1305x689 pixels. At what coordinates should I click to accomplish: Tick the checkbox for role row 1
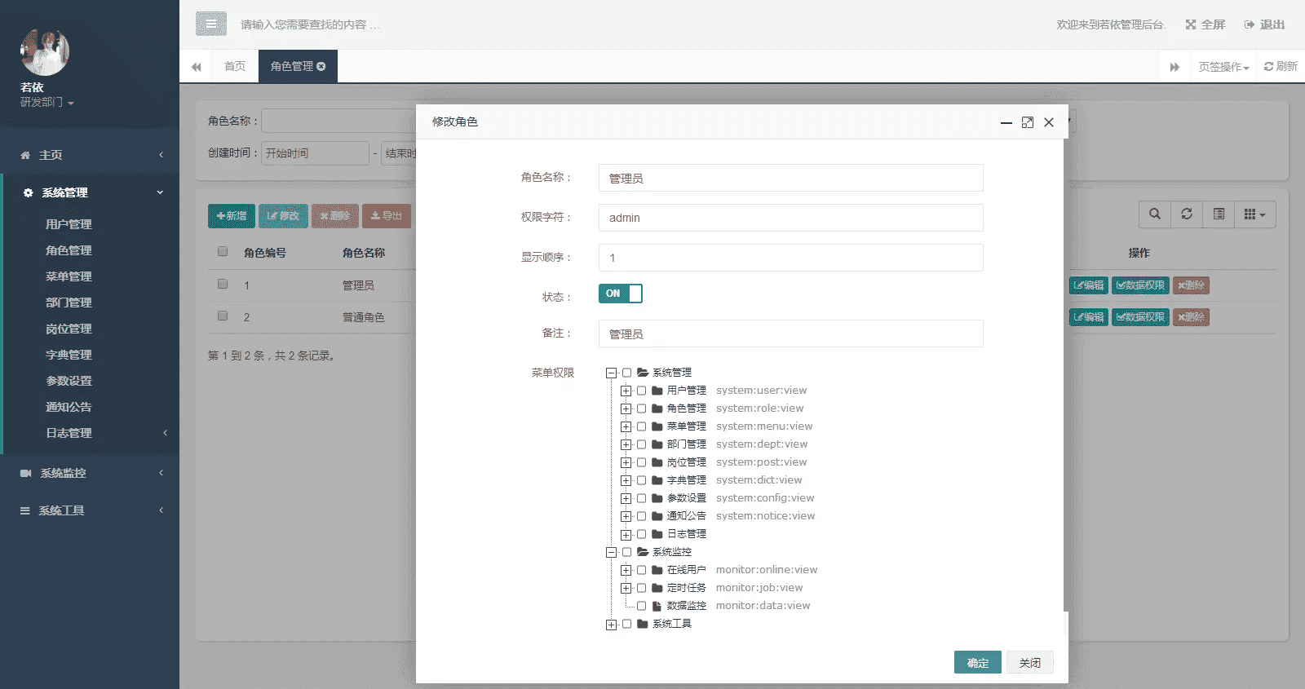click(x=223, y=284)
